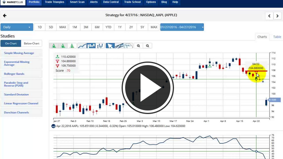
Task: Add Parabolic Stop and Reverse study
Action: tap(21, 84)
